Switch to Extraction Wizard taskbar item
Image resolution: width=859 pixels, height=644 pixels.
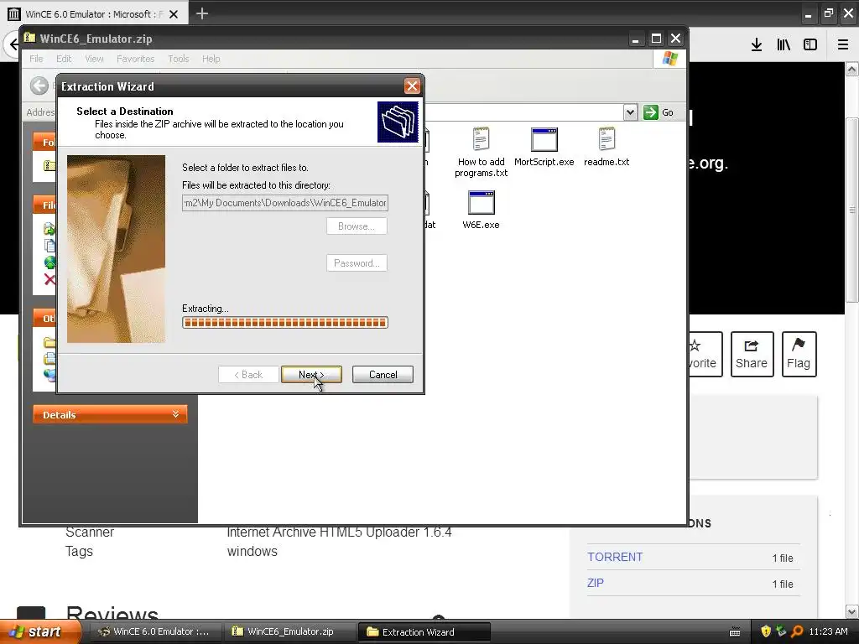click(424, 631)
